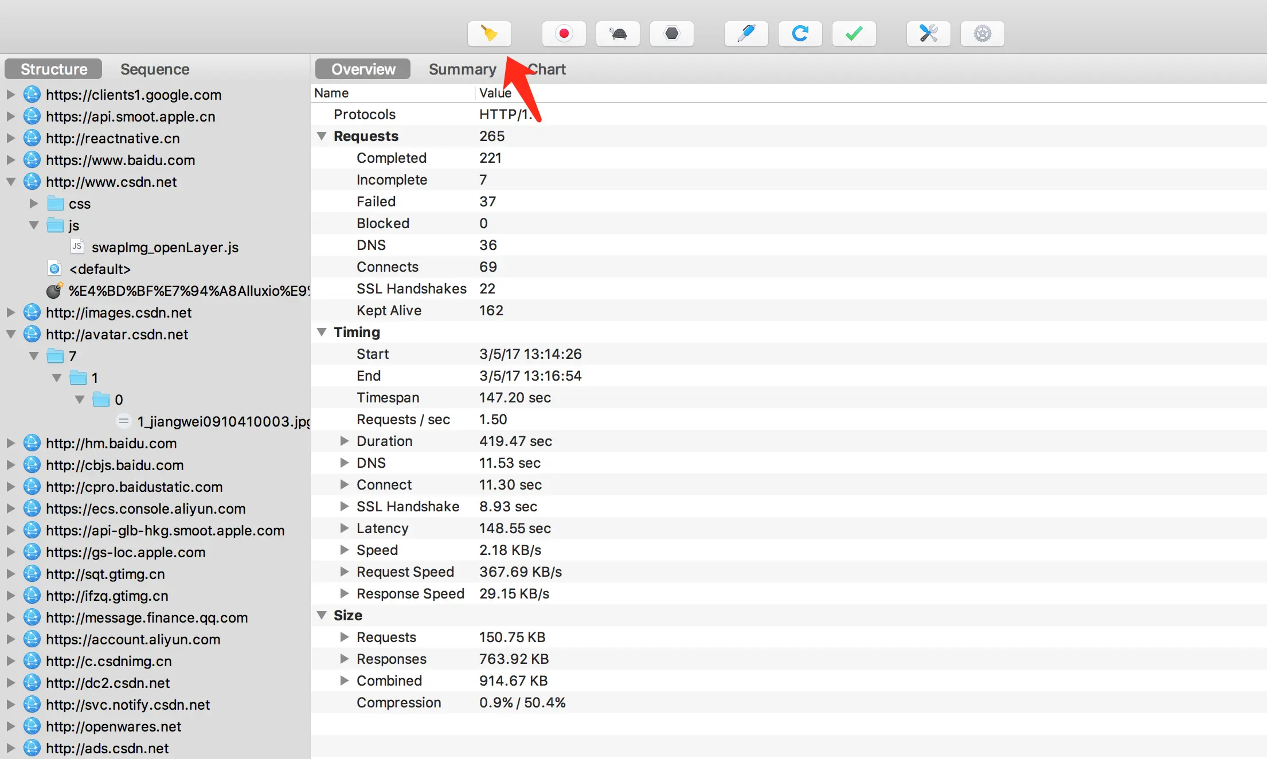Switch to the Sequence tab
The image size is (1267, 759).
pos(155,69)
